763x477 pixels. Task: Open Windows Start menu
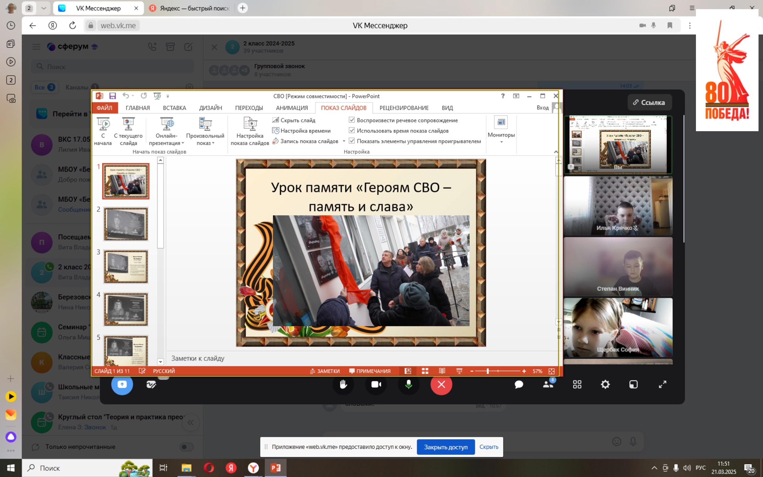(11, 468)
